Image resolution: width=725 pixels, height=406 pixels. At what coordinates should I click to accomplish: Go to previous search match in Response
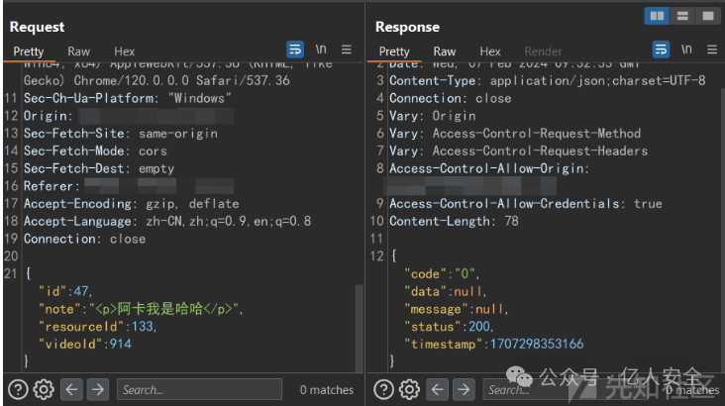click(436, 390)
